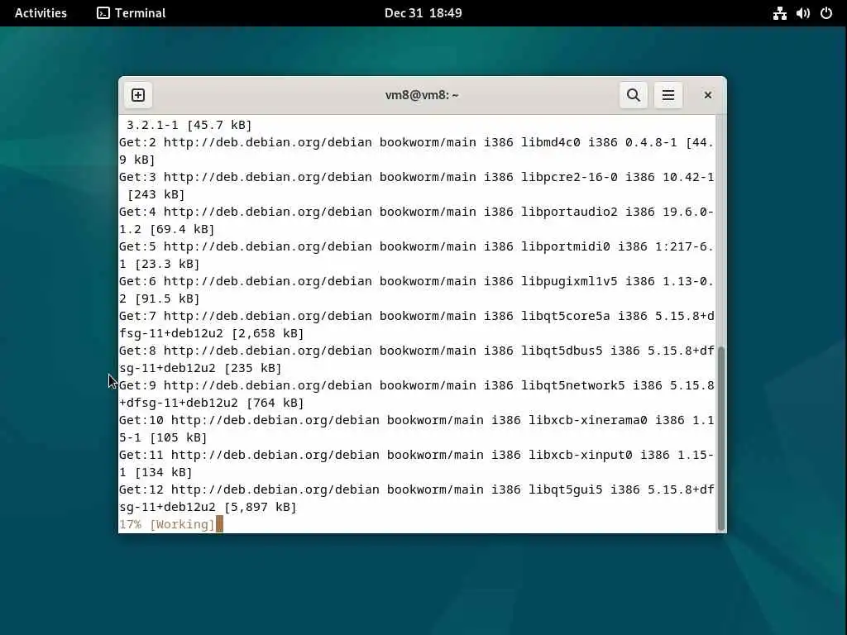The image size is (847, 635).
Task: Click the network status icon
Action: tap(779, 13)
